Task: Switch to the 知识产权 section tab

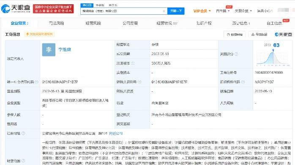Action: (x=204, y=23)
